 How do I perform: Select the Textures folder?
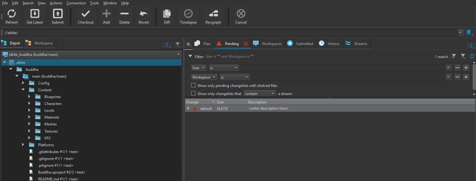coord(51,131)
